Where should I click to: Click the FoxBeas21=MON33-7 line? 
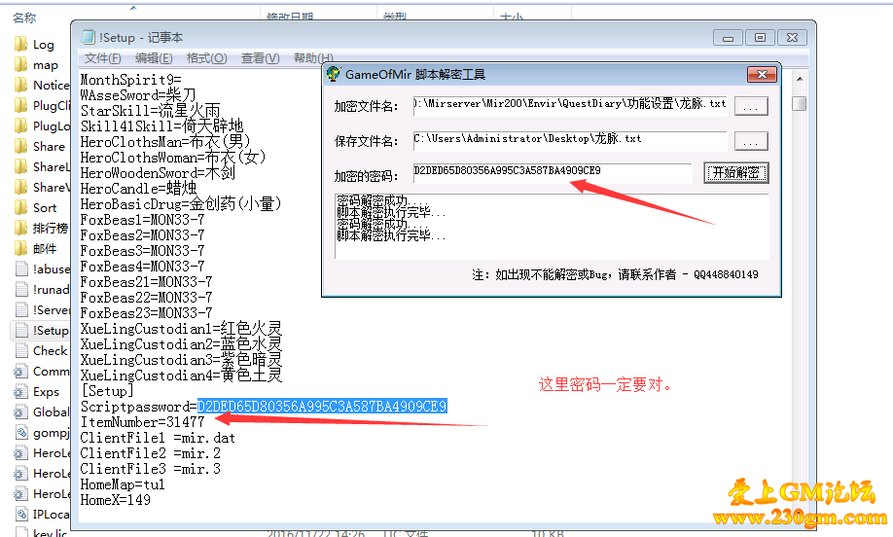[146, 282]
